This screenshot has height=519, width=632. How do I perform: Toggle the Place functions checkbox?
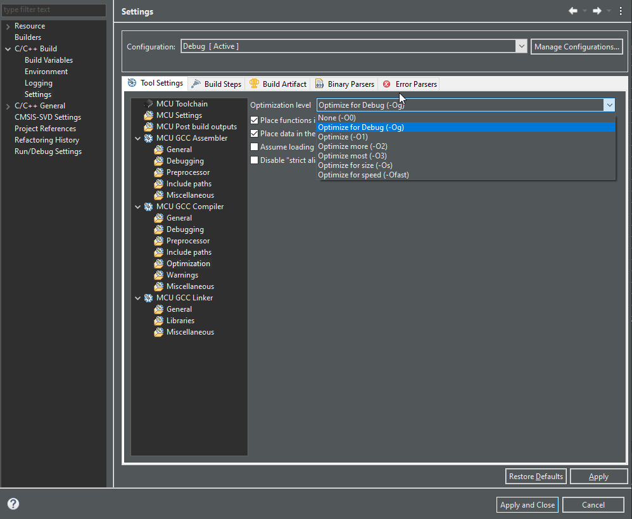255,120
